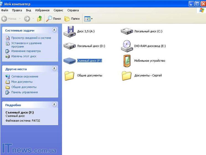The image size is (206, 155).
Task: Open Мобильное устройство device icon
Action: [x=127, y=61]
